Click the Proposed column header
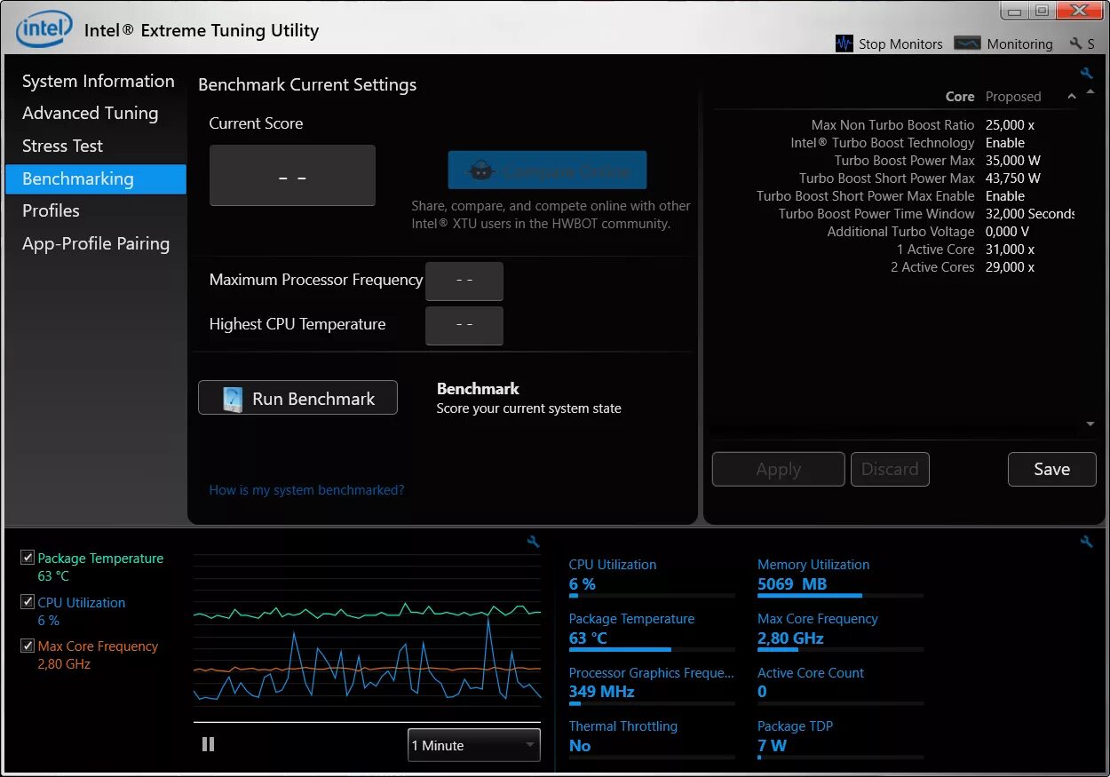 1013,97
